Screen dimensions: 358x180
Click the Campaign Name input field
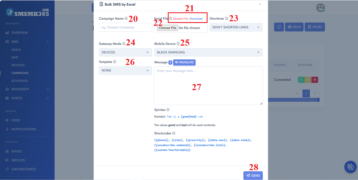(125, 27)
